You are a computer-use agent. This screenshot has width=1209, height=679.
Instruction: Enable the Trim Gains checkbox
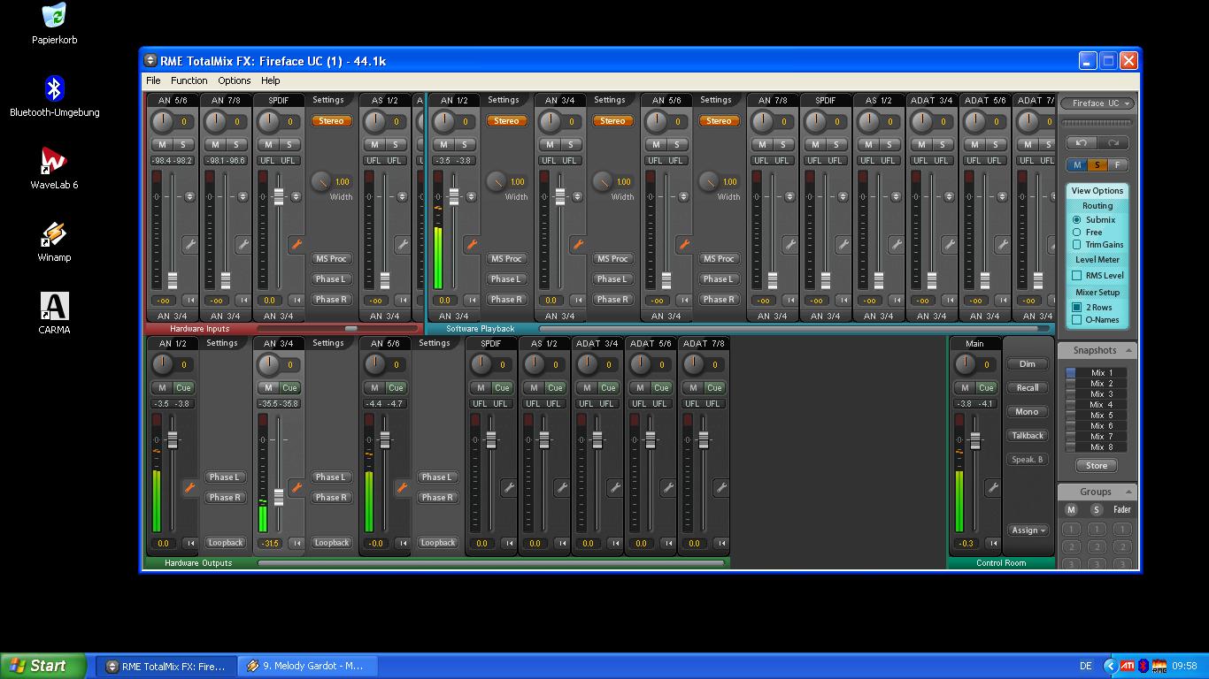pyautogui.click(x=1077, y=245)
